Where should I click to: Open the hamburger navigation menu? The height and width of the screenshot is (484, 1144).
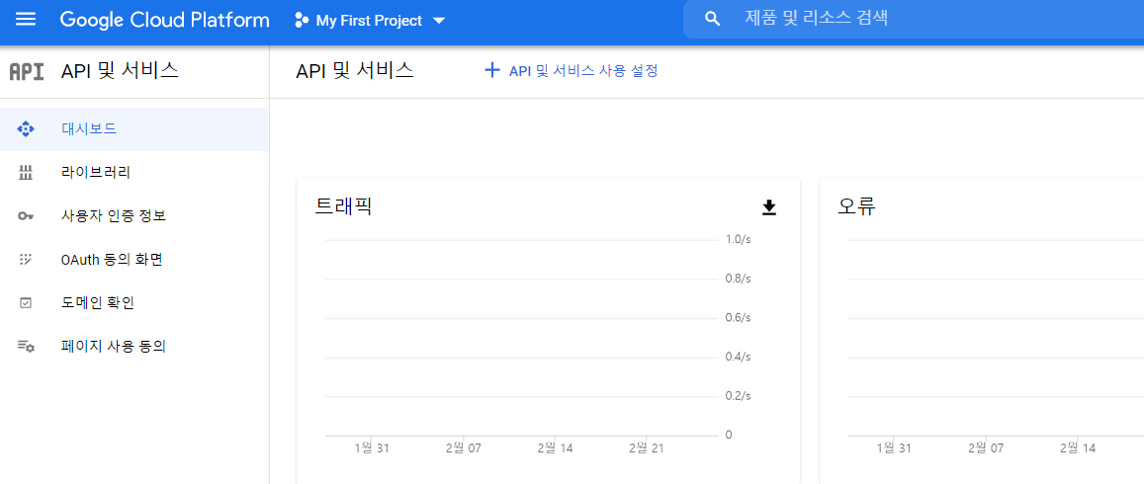click(x=26, y=20)
